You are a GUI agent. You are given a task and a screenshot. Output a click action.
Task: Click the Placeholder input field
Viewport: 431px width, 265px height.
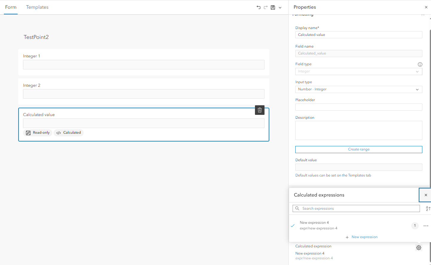click(x=359, y=107)
